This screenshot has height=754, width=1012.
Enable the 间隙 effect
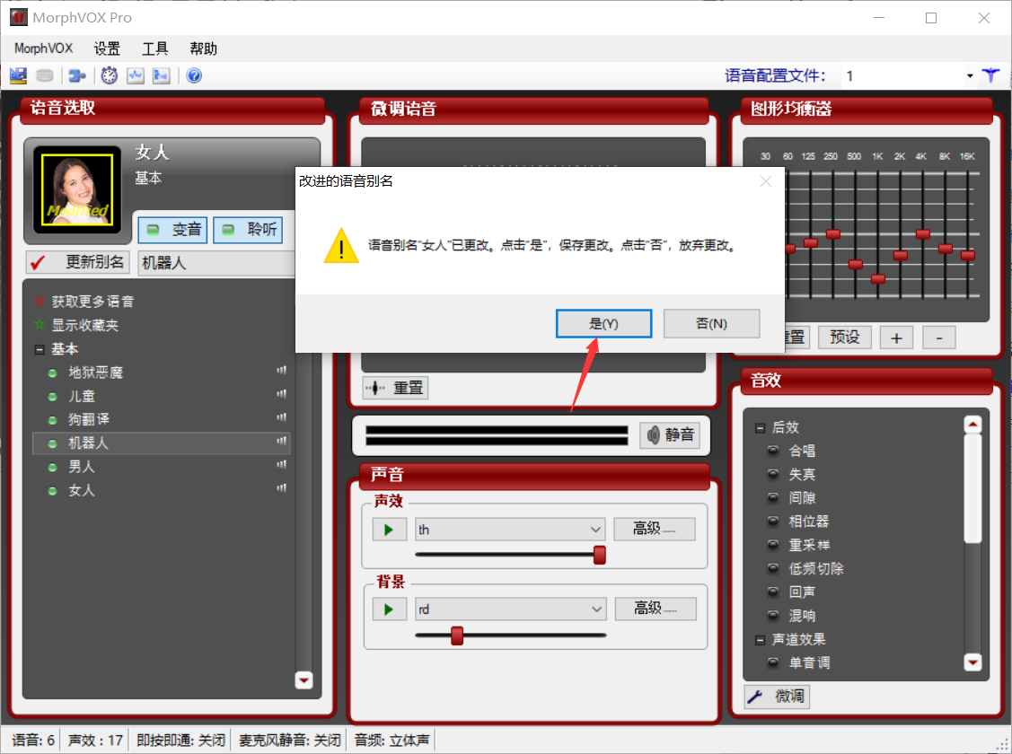(773, 498)
